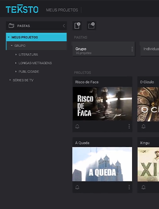Open the Séries de TV folder

[23, 80]
